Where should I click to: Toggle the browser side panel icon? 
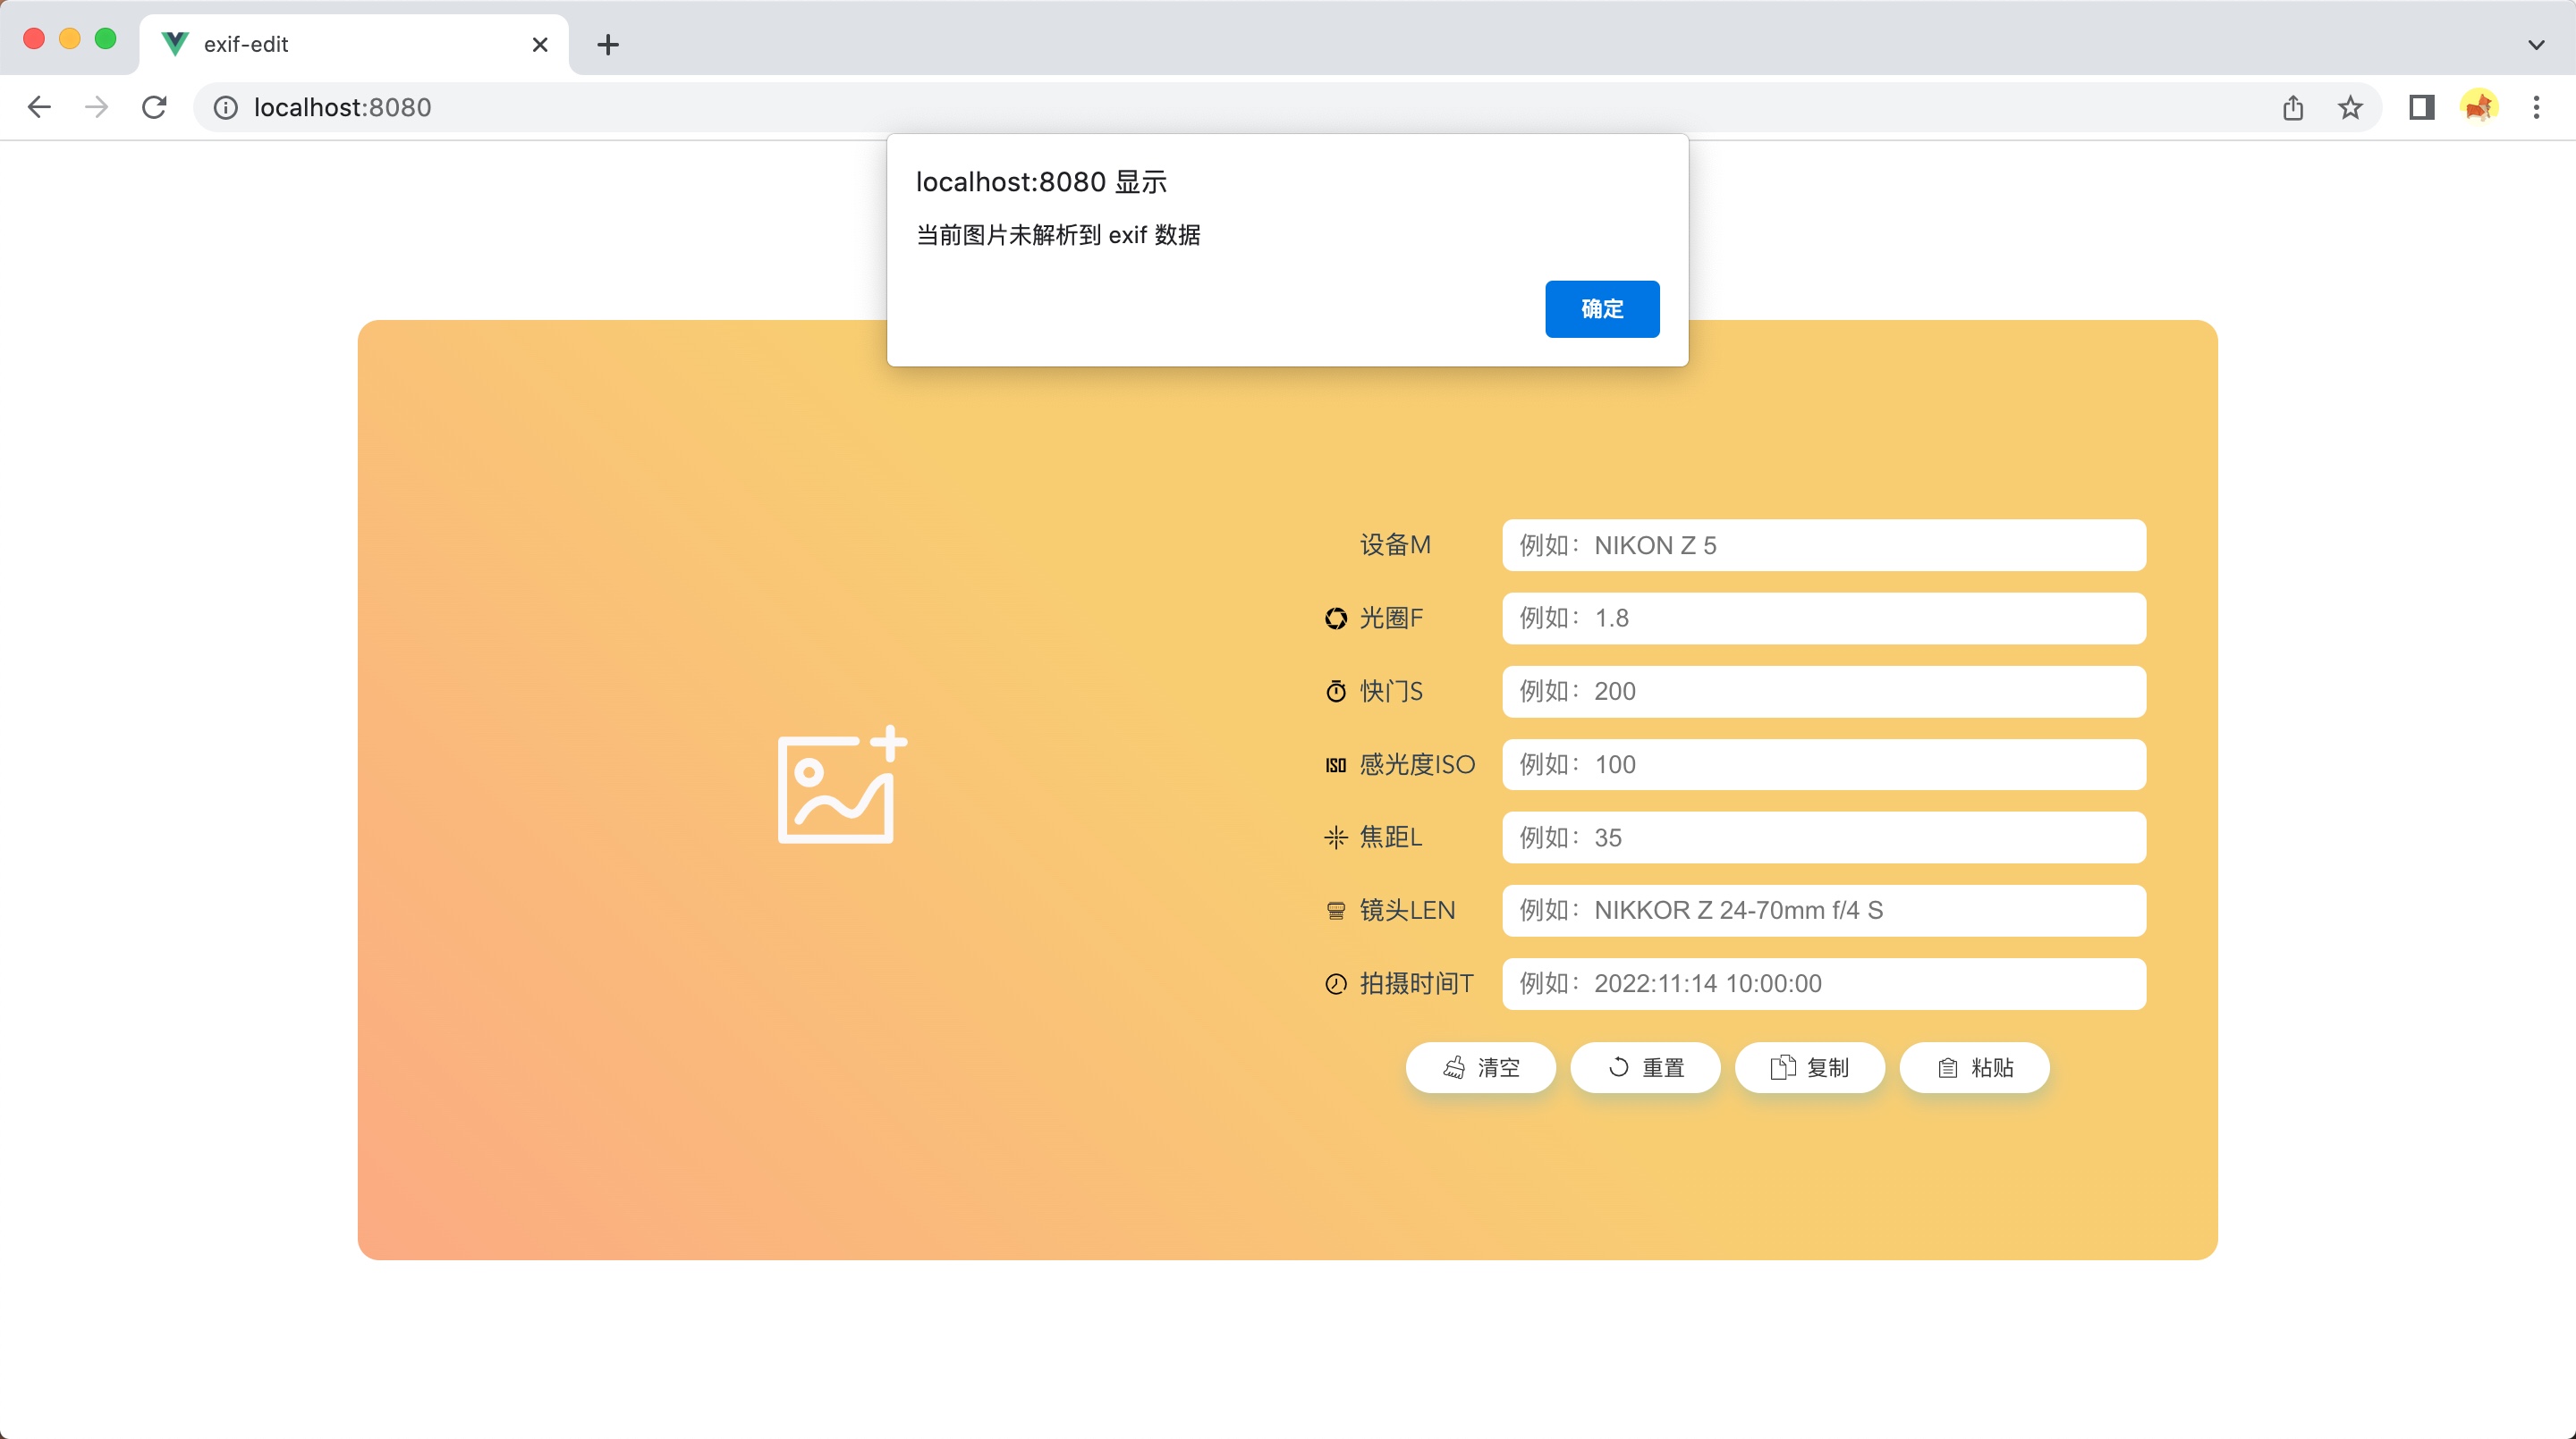click(2421, 107)
